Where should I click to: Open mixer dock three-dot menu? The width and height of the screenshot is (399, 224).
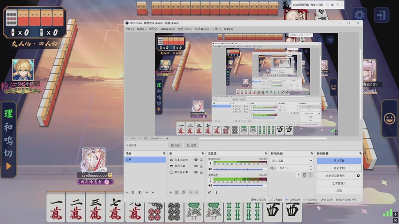tap(216, 192)
